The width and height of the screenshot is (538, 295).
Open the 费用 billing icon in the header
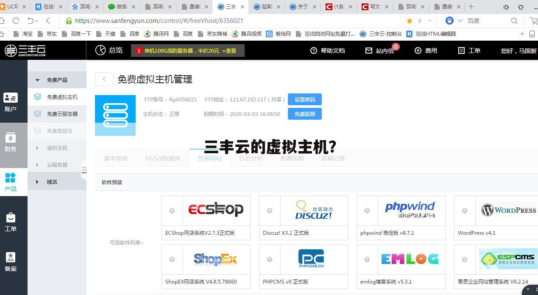pyautogui.click(x=426, y=51)
